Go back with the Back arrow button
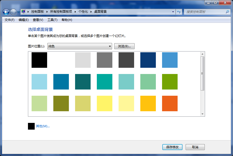The height and width of the screenshot is (156, 233). pyautogui.click(x=6, y=12)
